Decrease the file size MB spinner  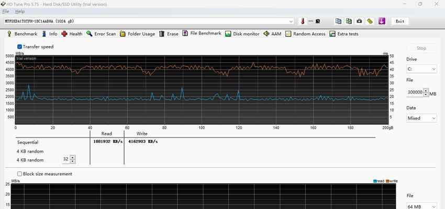pyautogui.click(x=426, y=95)
